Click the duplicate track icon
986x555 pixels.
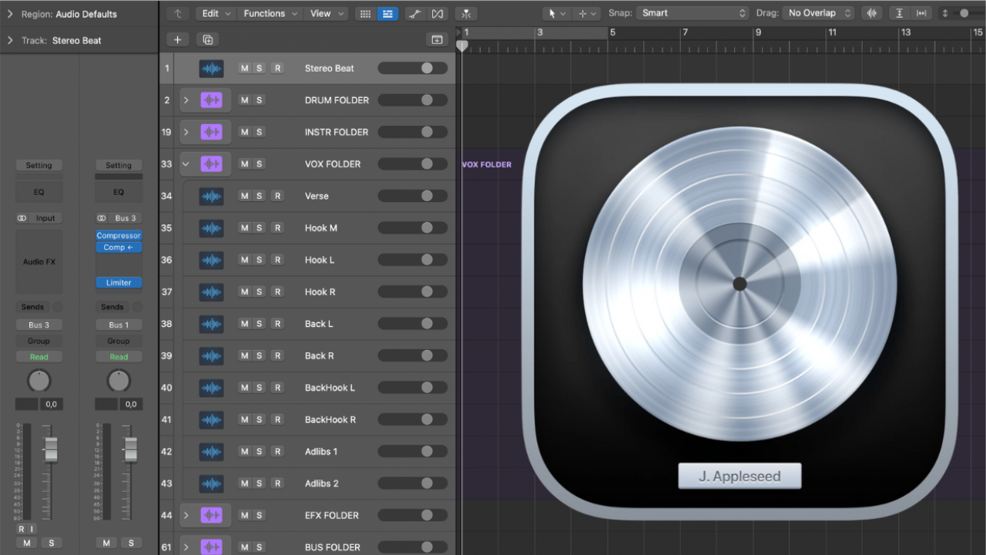[207, 40]
